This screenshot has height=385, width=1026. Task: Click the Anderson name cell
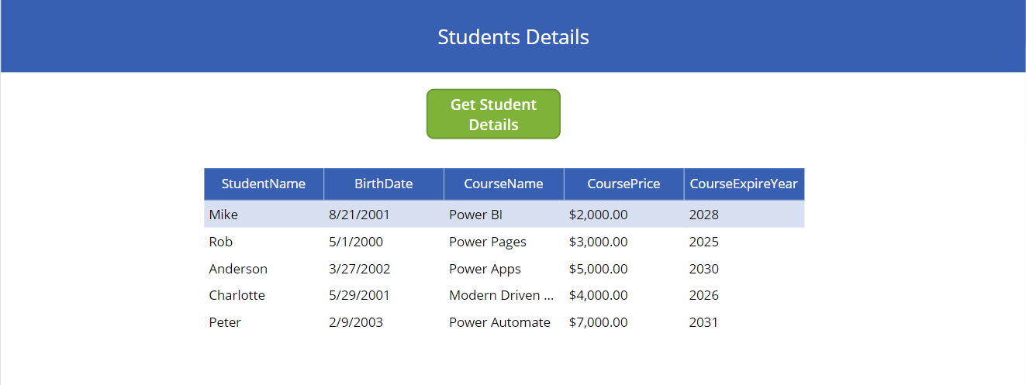(x=238, y=269)
